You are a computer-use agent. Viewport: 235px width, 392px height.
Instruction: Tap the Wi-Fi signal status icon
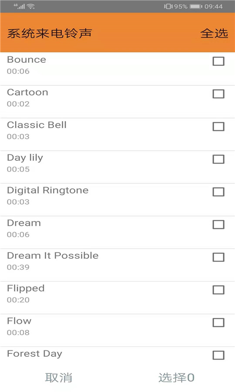point(31,6)
